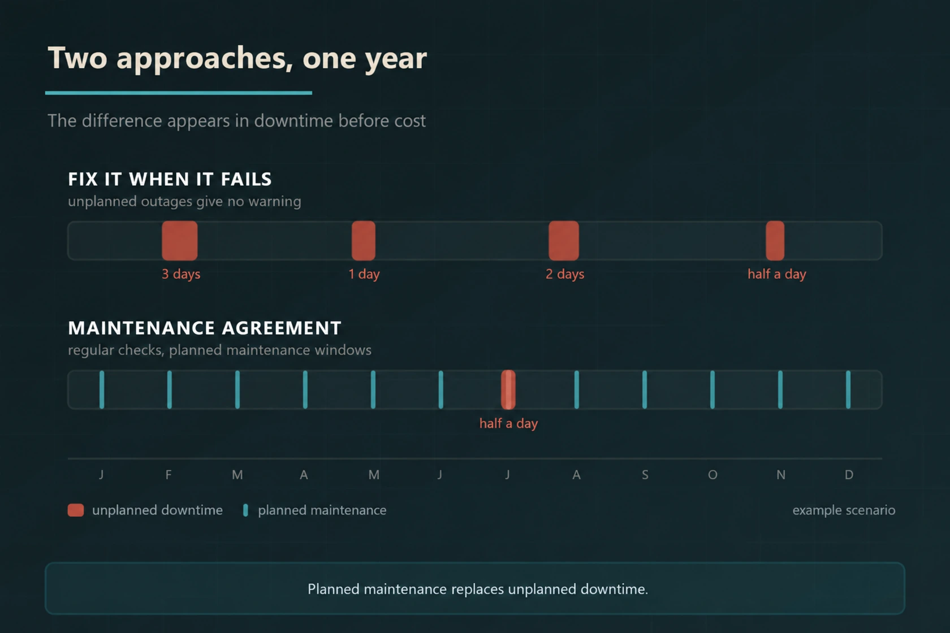Click the 'planned maintenance' legend text
This screenshot has height=633, width=950.
coord(322,510)
